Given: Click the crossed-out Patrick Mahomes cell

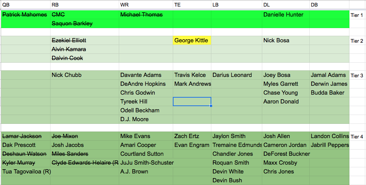Looking at the screenshot, I should click(25, 15).
